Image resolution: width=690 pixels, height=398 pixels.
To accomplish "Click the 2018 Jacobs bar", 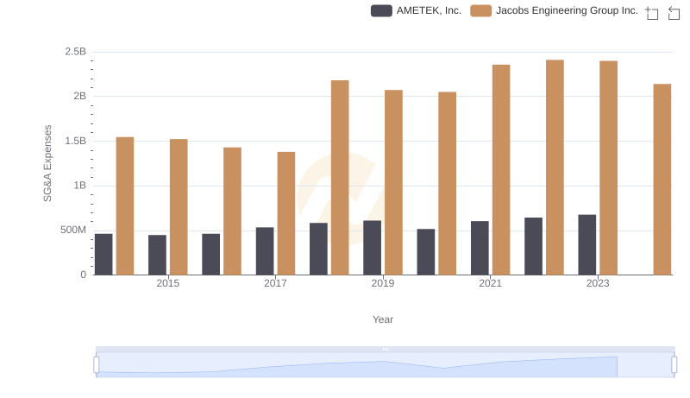I will tap(340, 178).
